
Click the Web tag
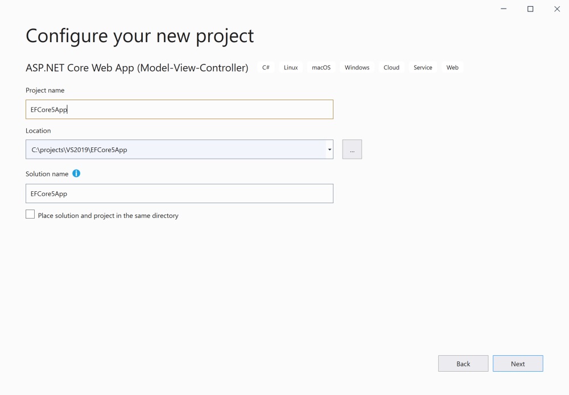452,68
